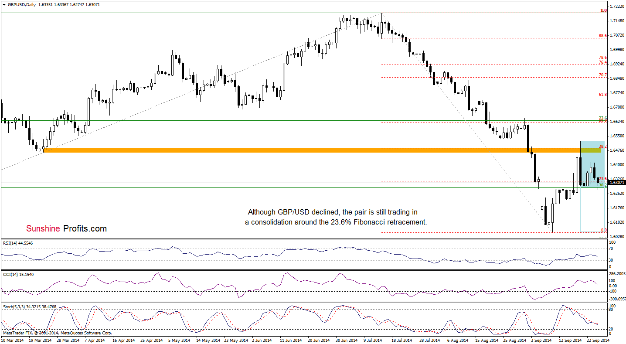Click the 12 Sep 2014 date label
This screenshot has height=344, width=626.
(569, 339)
